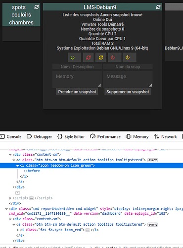Image resolution: width=183 pixels, height=248 pixels.
Task: Click the event badge on first anchor
Action: point(153,160)
